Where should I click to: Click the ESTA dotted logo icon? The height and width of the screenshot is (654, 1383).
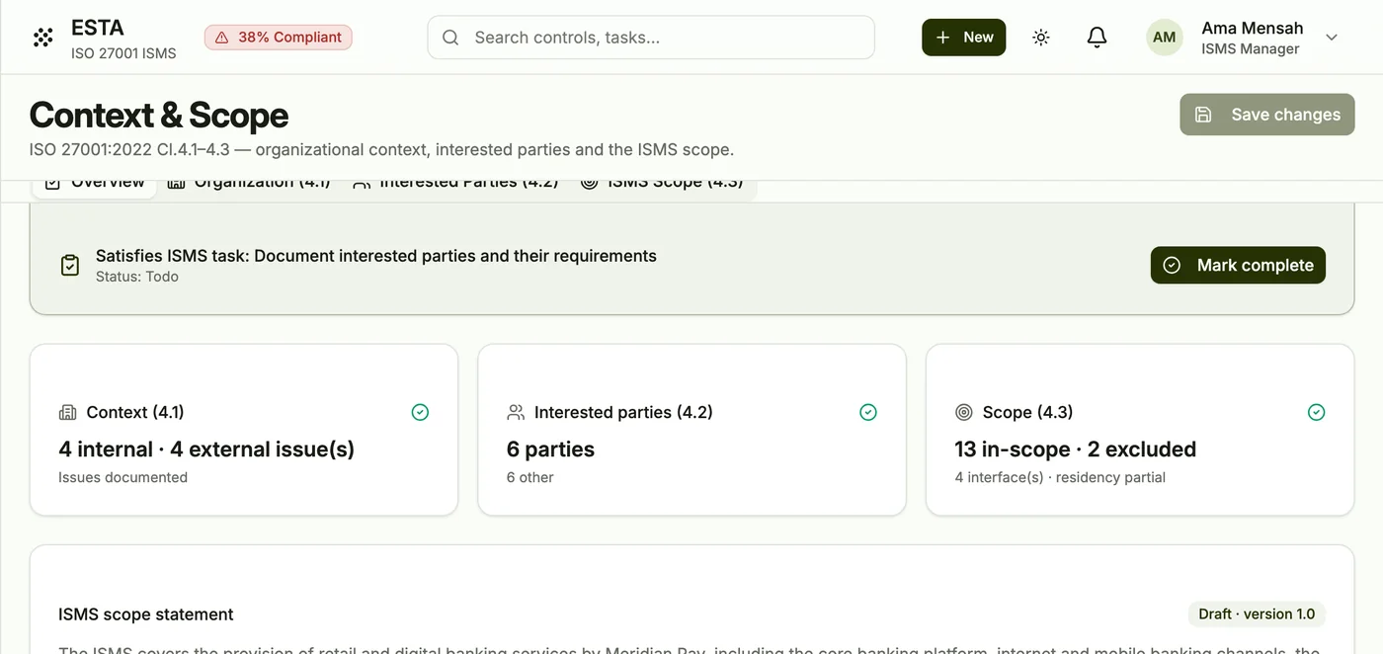coord(42,38)
